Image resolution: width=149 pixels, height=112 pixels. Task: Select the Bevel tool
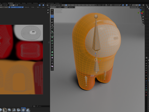tap(52, 44)
